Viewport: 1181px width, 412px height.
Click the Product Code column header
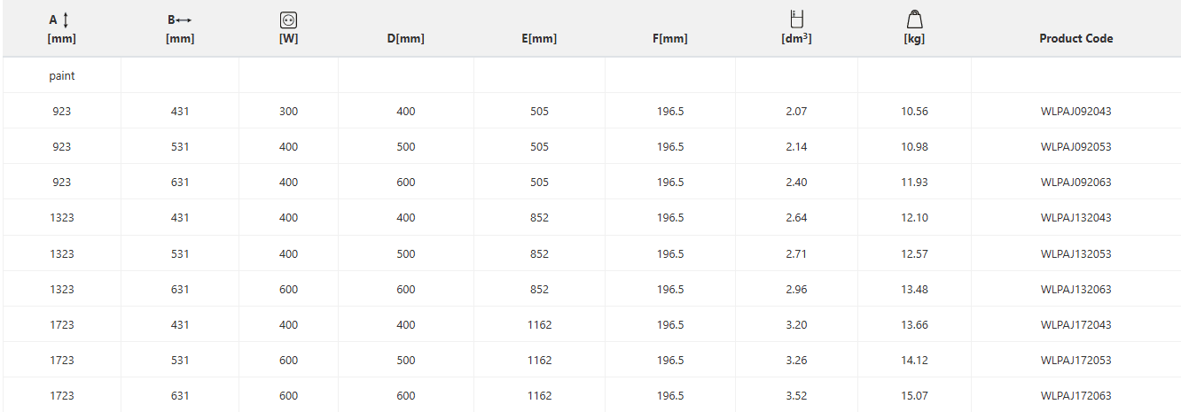point(1075,38)
